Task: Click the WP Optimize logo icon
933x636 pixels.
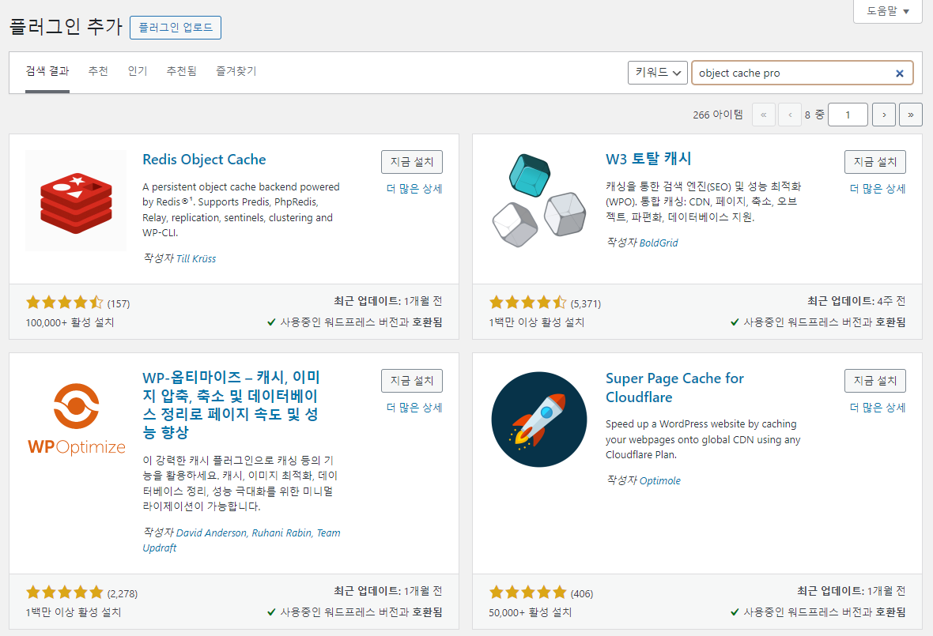Action: tap(76, 419)
